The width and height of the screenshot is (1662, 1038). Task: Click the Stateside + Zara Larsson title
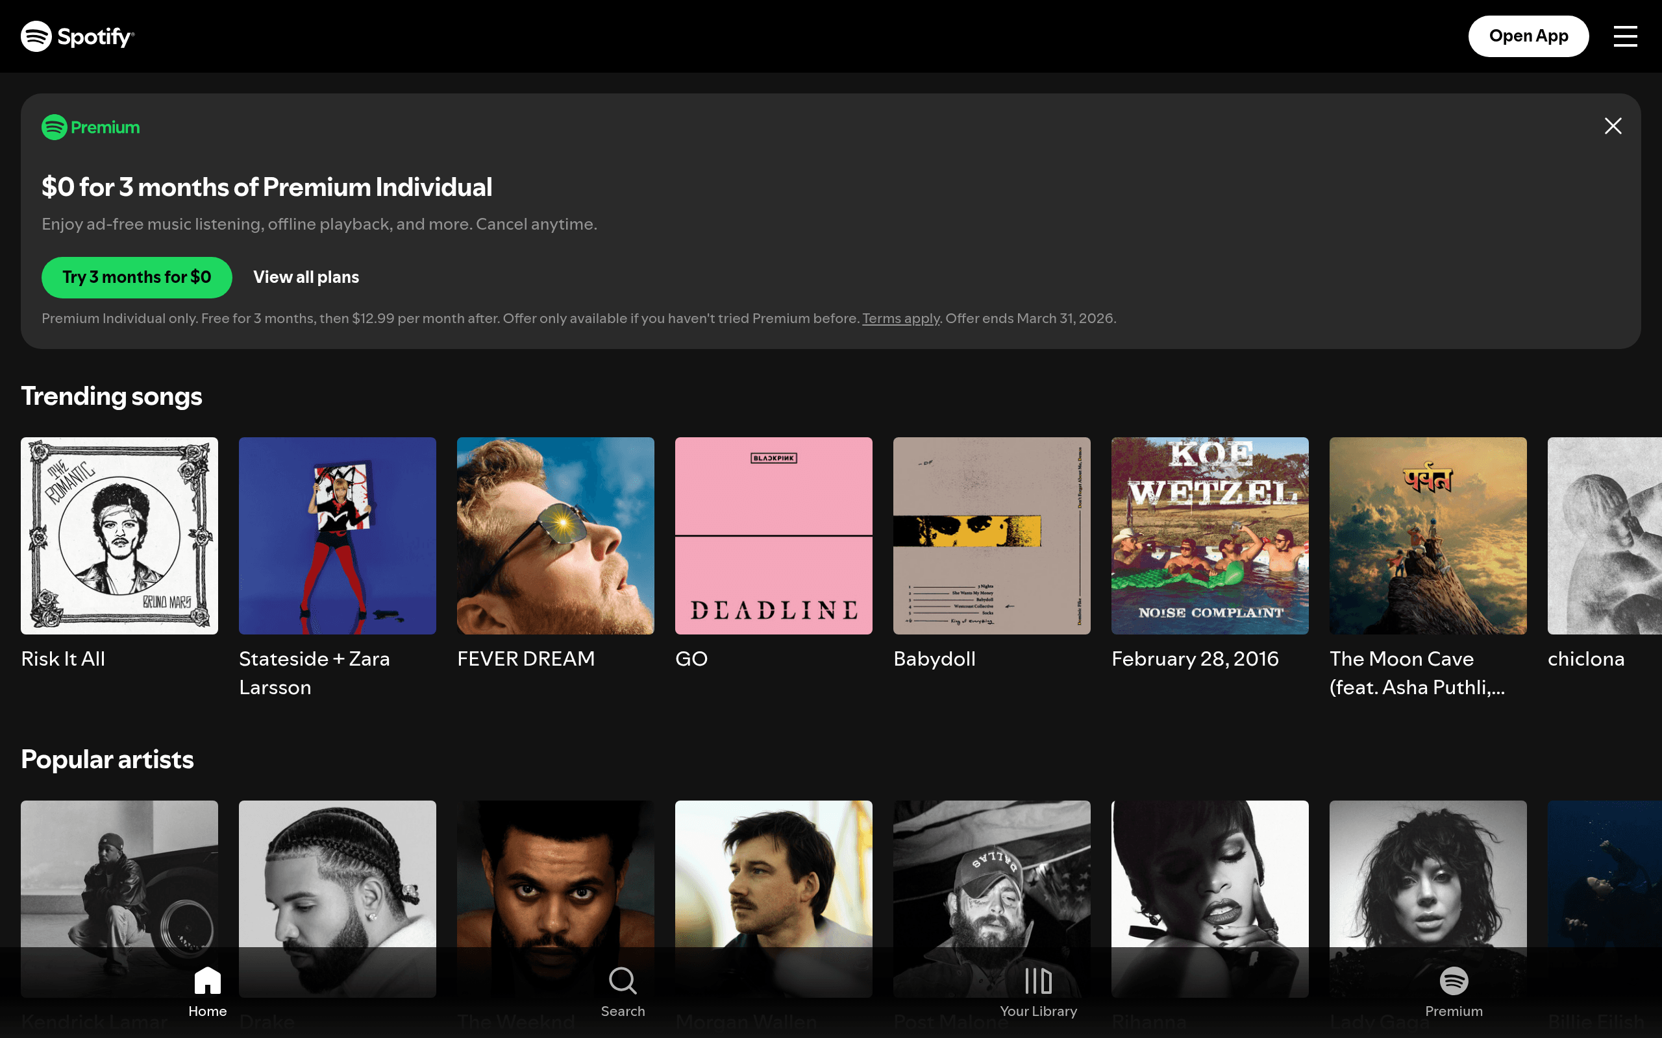pos(314,673)
